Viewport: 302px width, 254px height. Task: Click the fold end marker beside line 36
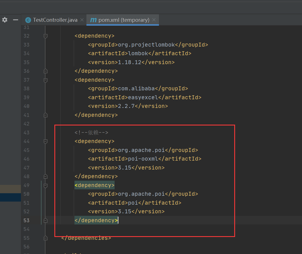[x=45, y=71]
